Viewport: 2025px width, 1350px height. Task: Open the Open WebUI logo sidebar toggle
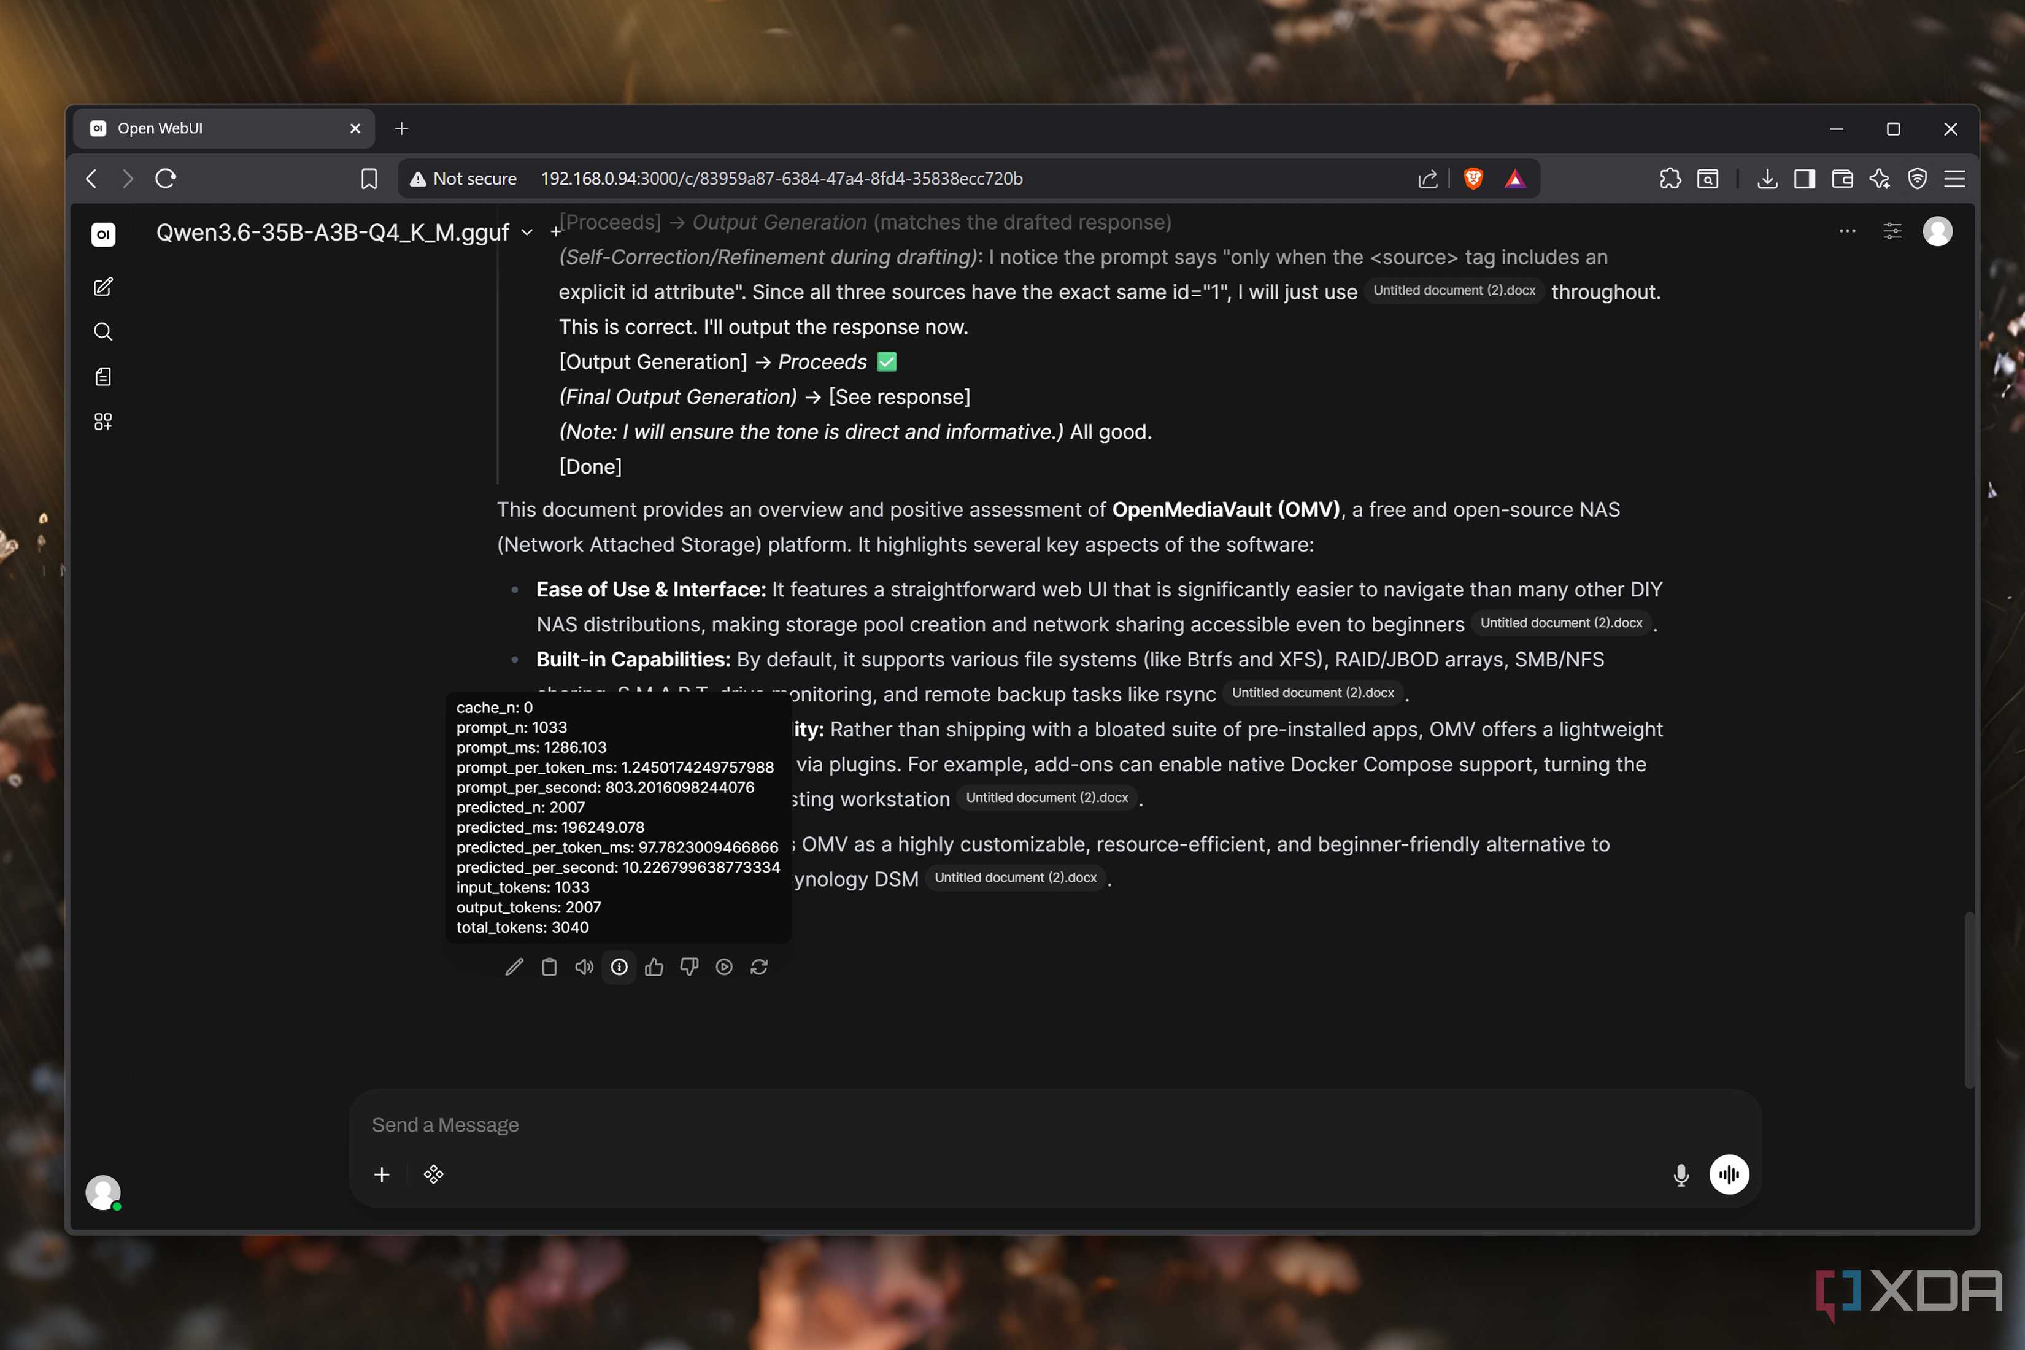coord(103,234)
